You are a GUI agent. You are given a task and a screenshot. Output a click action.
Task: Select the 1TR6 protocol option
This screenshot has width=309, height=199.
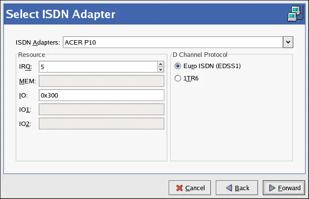178,78
